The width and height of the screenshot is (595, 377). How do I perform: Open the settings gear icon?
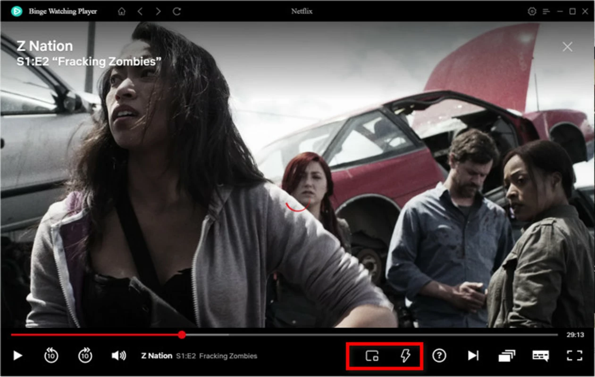pyautogui.click(x=532, y=11)
